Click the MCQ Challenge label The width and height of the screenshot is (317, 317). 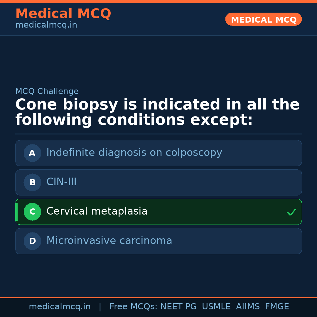coord(47,91)
